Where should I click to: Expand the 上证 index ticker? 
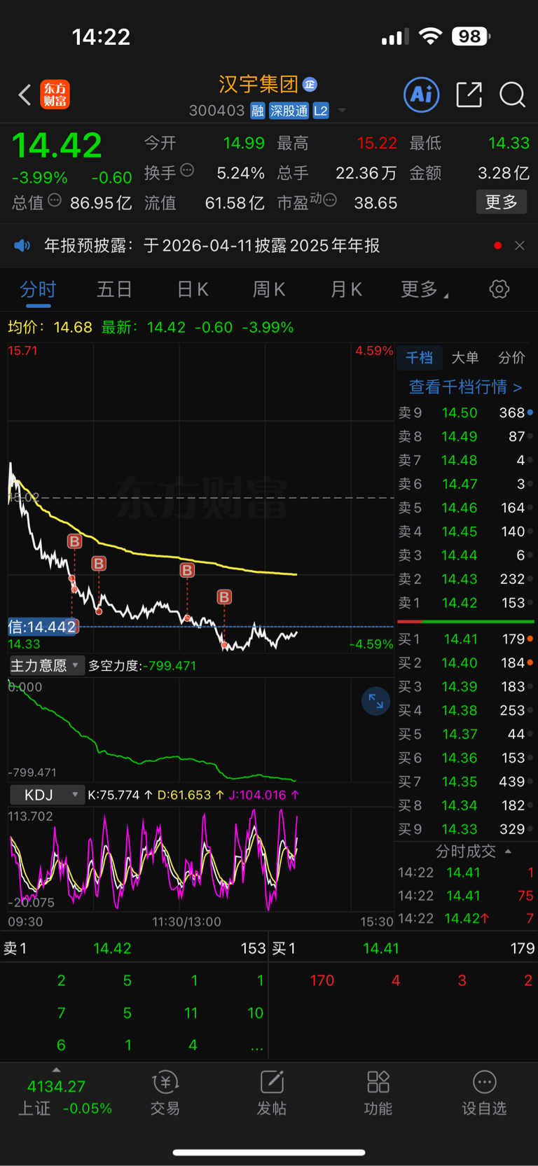pos(56,1069)
